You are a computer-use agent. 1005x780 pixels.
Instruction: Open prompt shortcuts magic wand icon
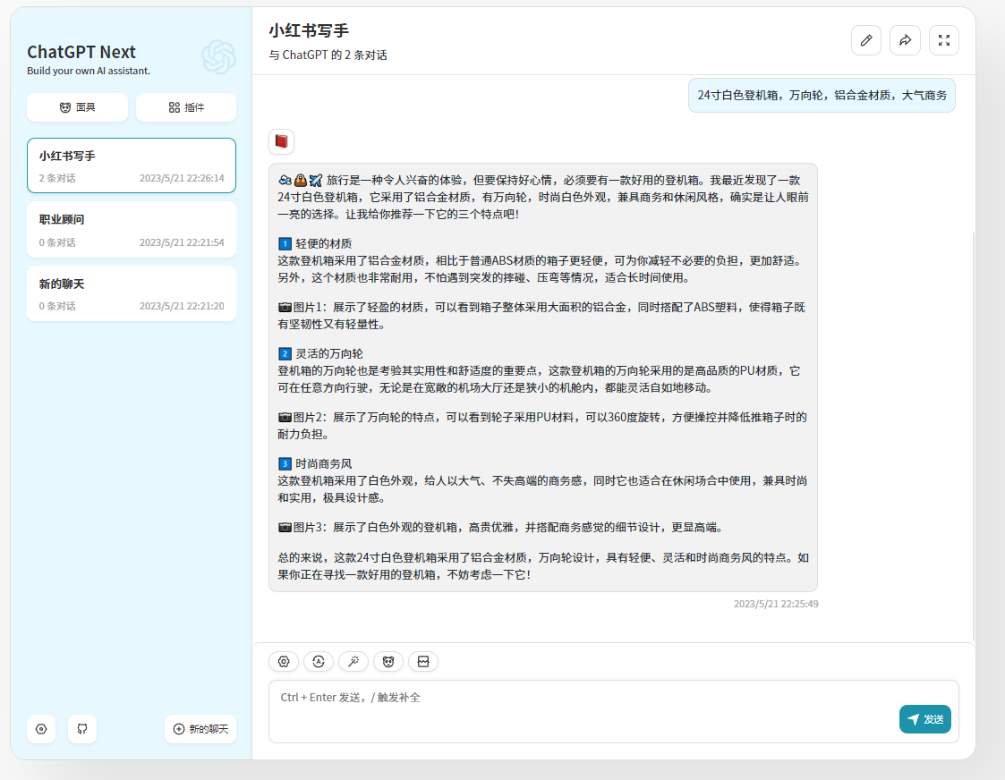353,662
